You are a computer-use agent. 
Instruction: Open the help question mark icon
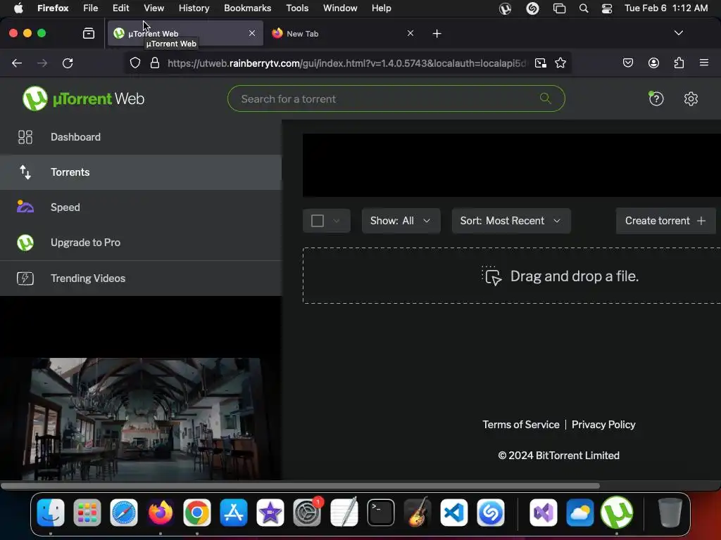(x=656, y=98)
